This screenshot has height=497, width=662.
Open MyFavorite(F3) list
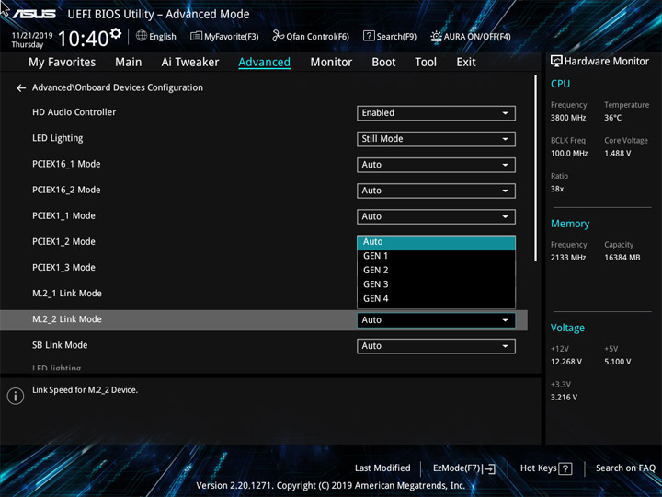tap(224, 36)
